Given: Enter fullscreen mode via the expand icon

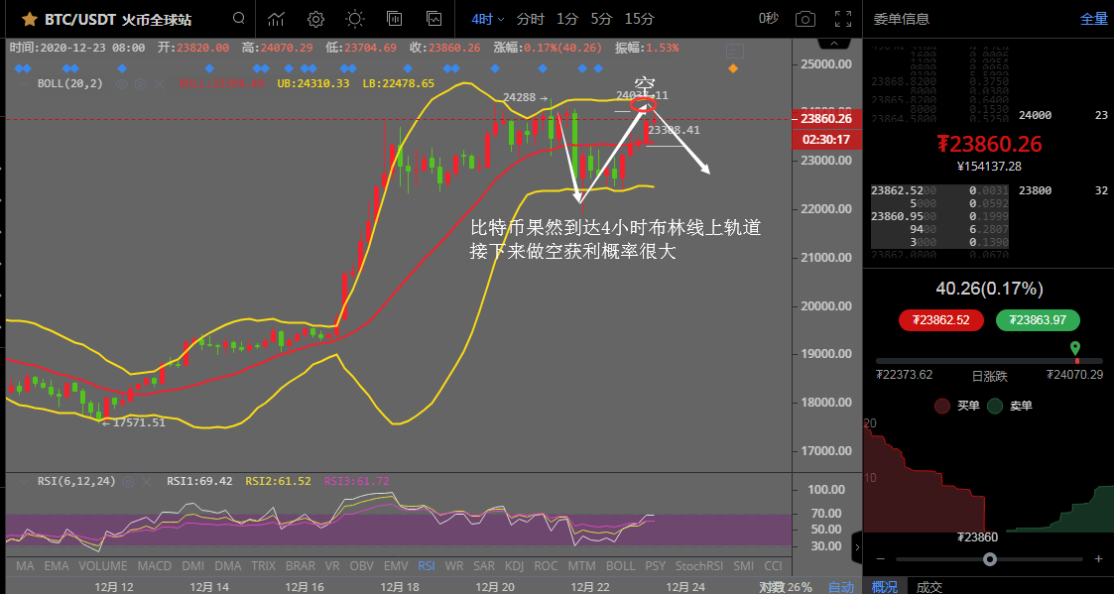Looking at the screenshot, I should coord(845,19).
